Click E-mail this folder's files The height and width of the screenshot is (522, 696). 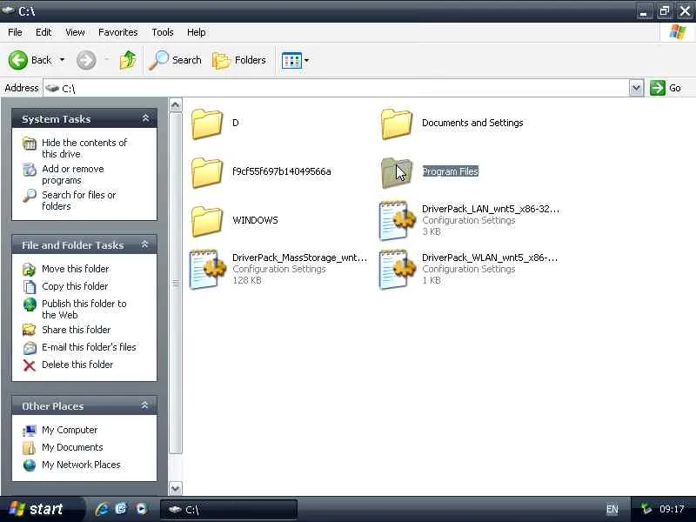point(89,347)
